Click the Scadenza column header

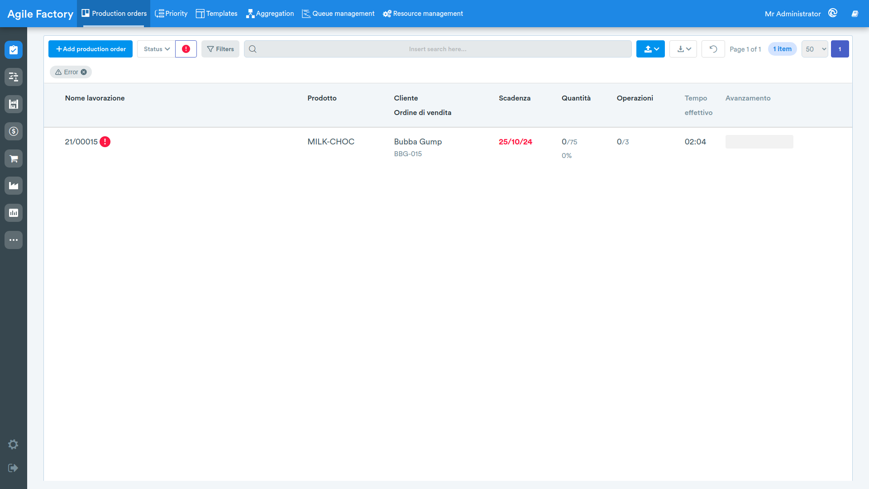pos(515,98)
